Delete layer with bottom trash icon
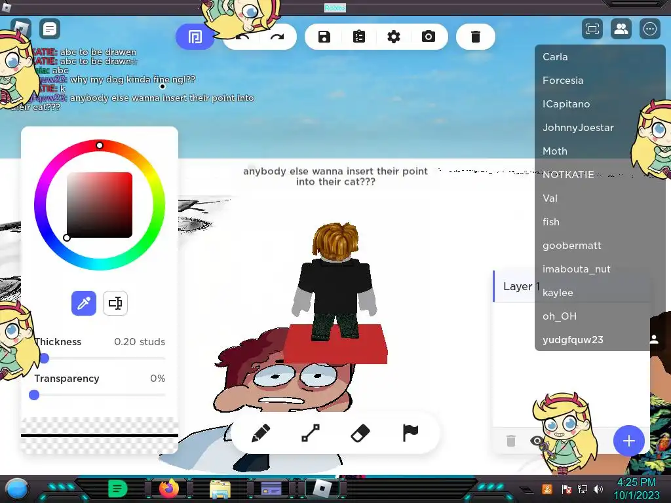Viewport: 671px width, 503px height. tap(511, 441)
